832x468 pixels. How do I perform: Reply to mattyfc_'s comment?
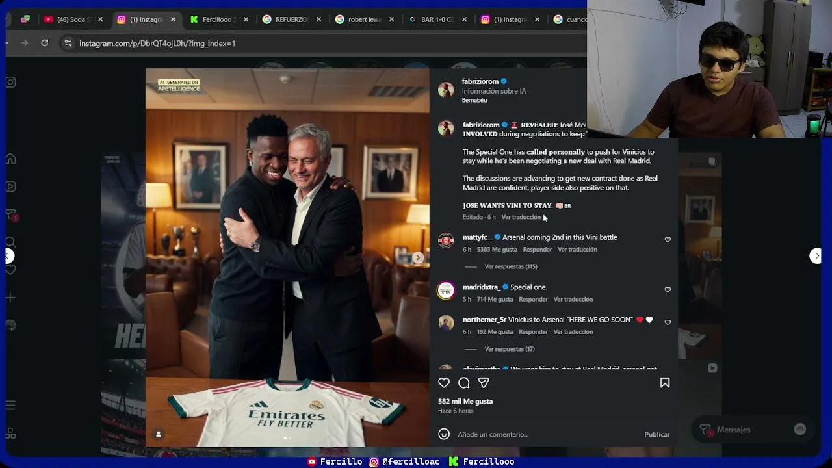point(538,250)
